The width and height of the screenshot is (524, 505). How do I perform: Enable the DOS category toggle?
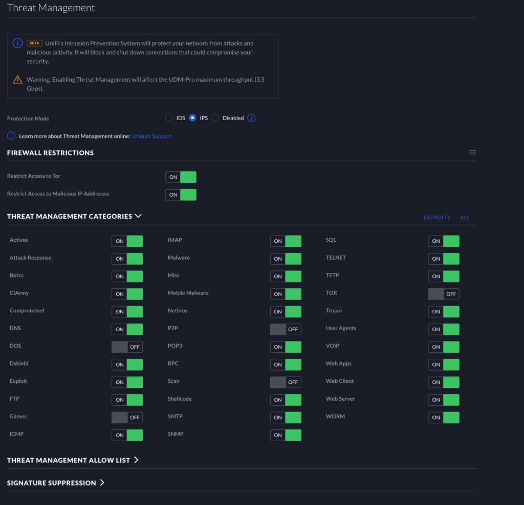(x=127, y=347)
